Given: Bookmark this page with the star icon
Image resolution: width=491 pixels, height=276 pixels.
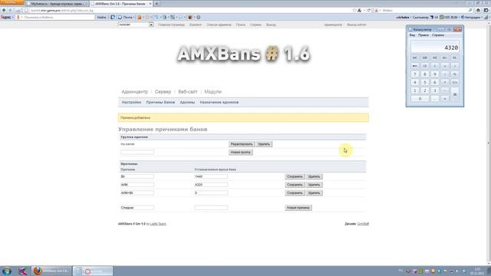Looking at the screenshot, I should (354, 10).
